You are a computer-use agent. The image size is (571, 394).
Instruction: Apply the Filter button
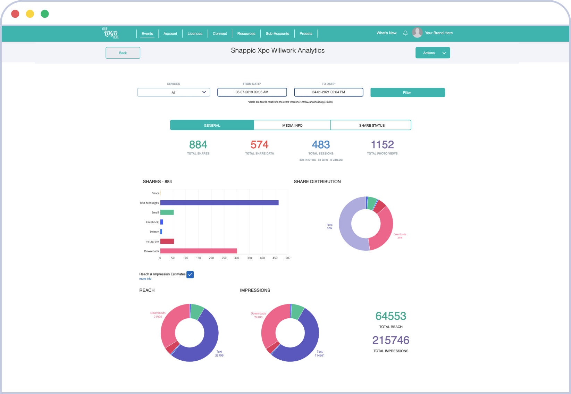coord(408,93)
